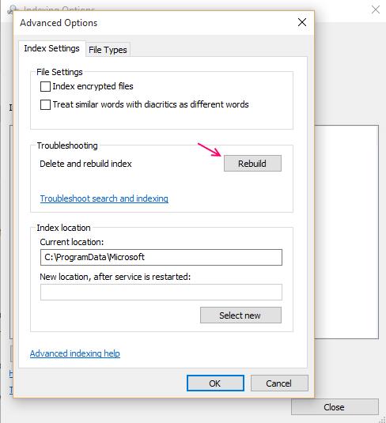Click the Rebuild button

tap(252, 163)
